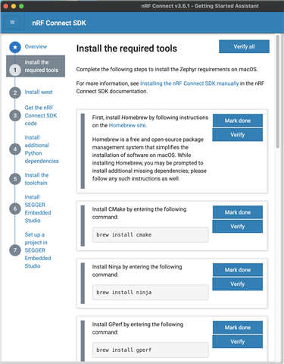Go to Install the toolchain step
The height and width of the screenshot is (364, 284).
pos(36,179)
